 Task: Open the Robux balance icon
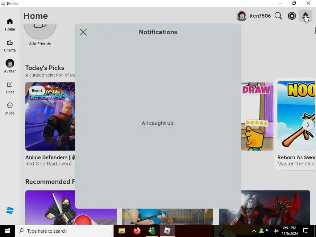pyautogui.click(x=292, y=16)
